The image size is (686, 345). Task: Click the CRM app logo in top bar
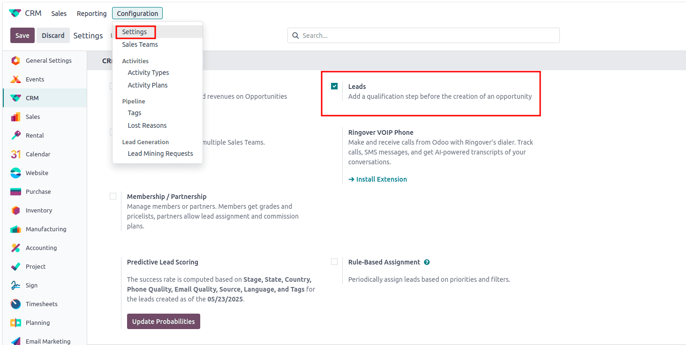tap(15, 13)
